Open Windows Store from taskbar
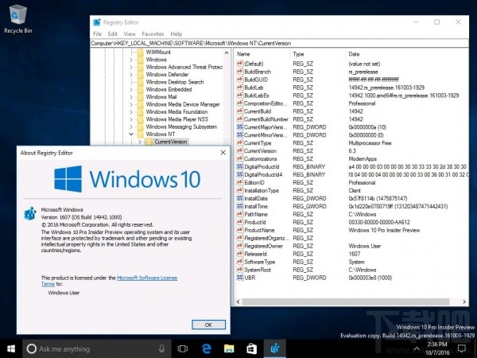477x358 pixels. 251,348
